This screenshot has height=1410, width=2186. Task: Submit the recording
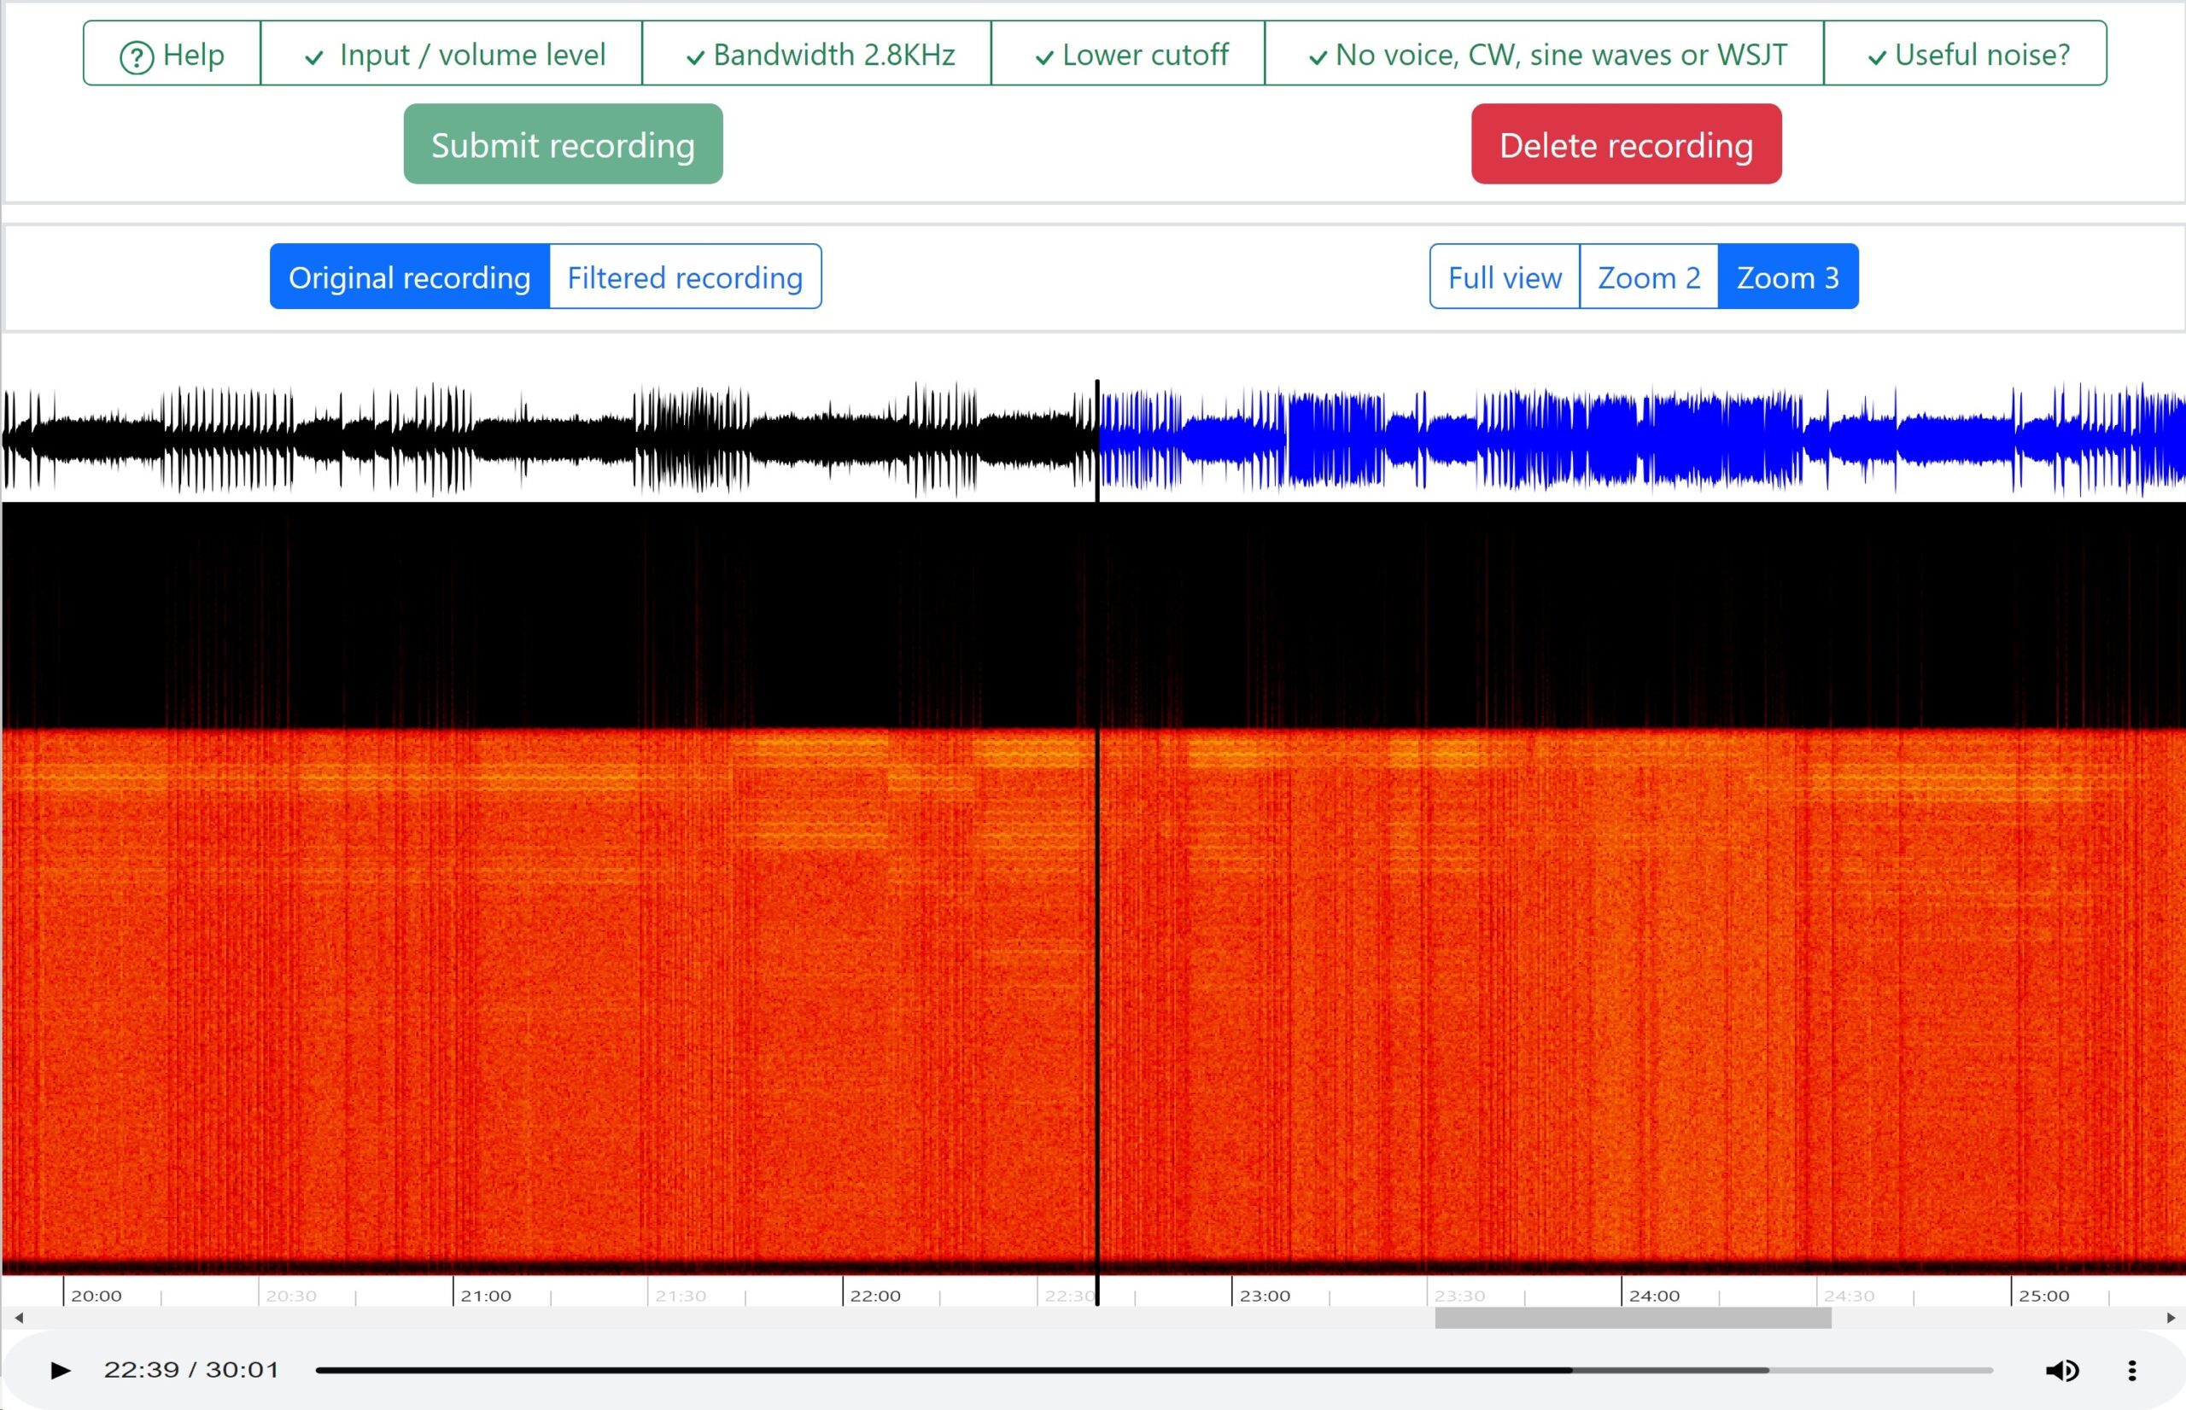coord(564,144)
